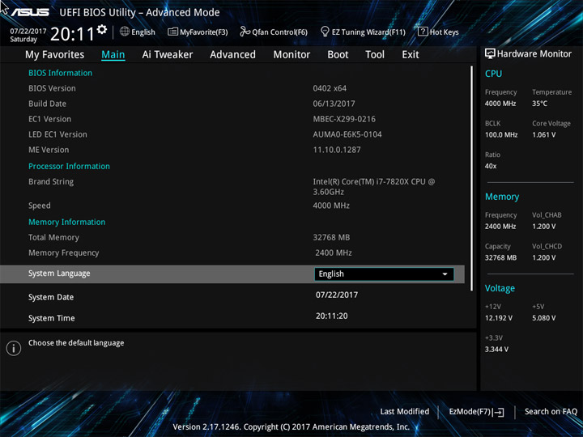Click Memory Frequency value 2400 MHz in main panel
The image size is (583, 437).
[x=334, y=252]
